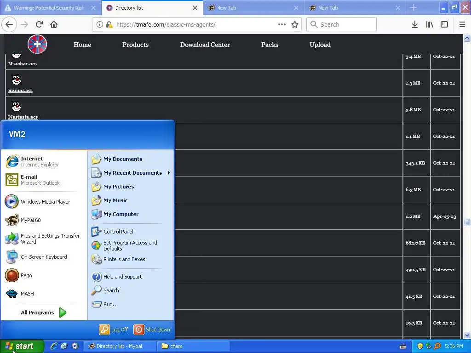Click the Shut Down button
471x353 pixels.
tap(152, 330)
